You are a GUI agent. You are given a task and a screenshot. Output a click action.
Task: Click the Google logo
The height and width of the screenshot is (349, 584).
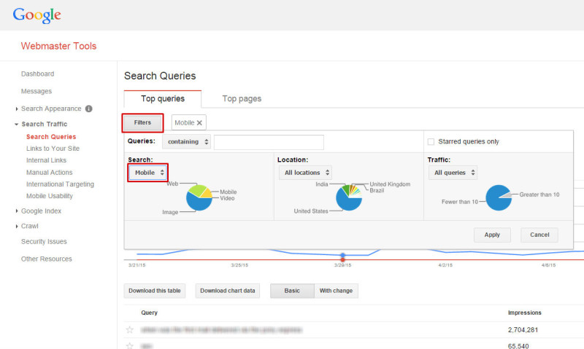coord(36,15)
